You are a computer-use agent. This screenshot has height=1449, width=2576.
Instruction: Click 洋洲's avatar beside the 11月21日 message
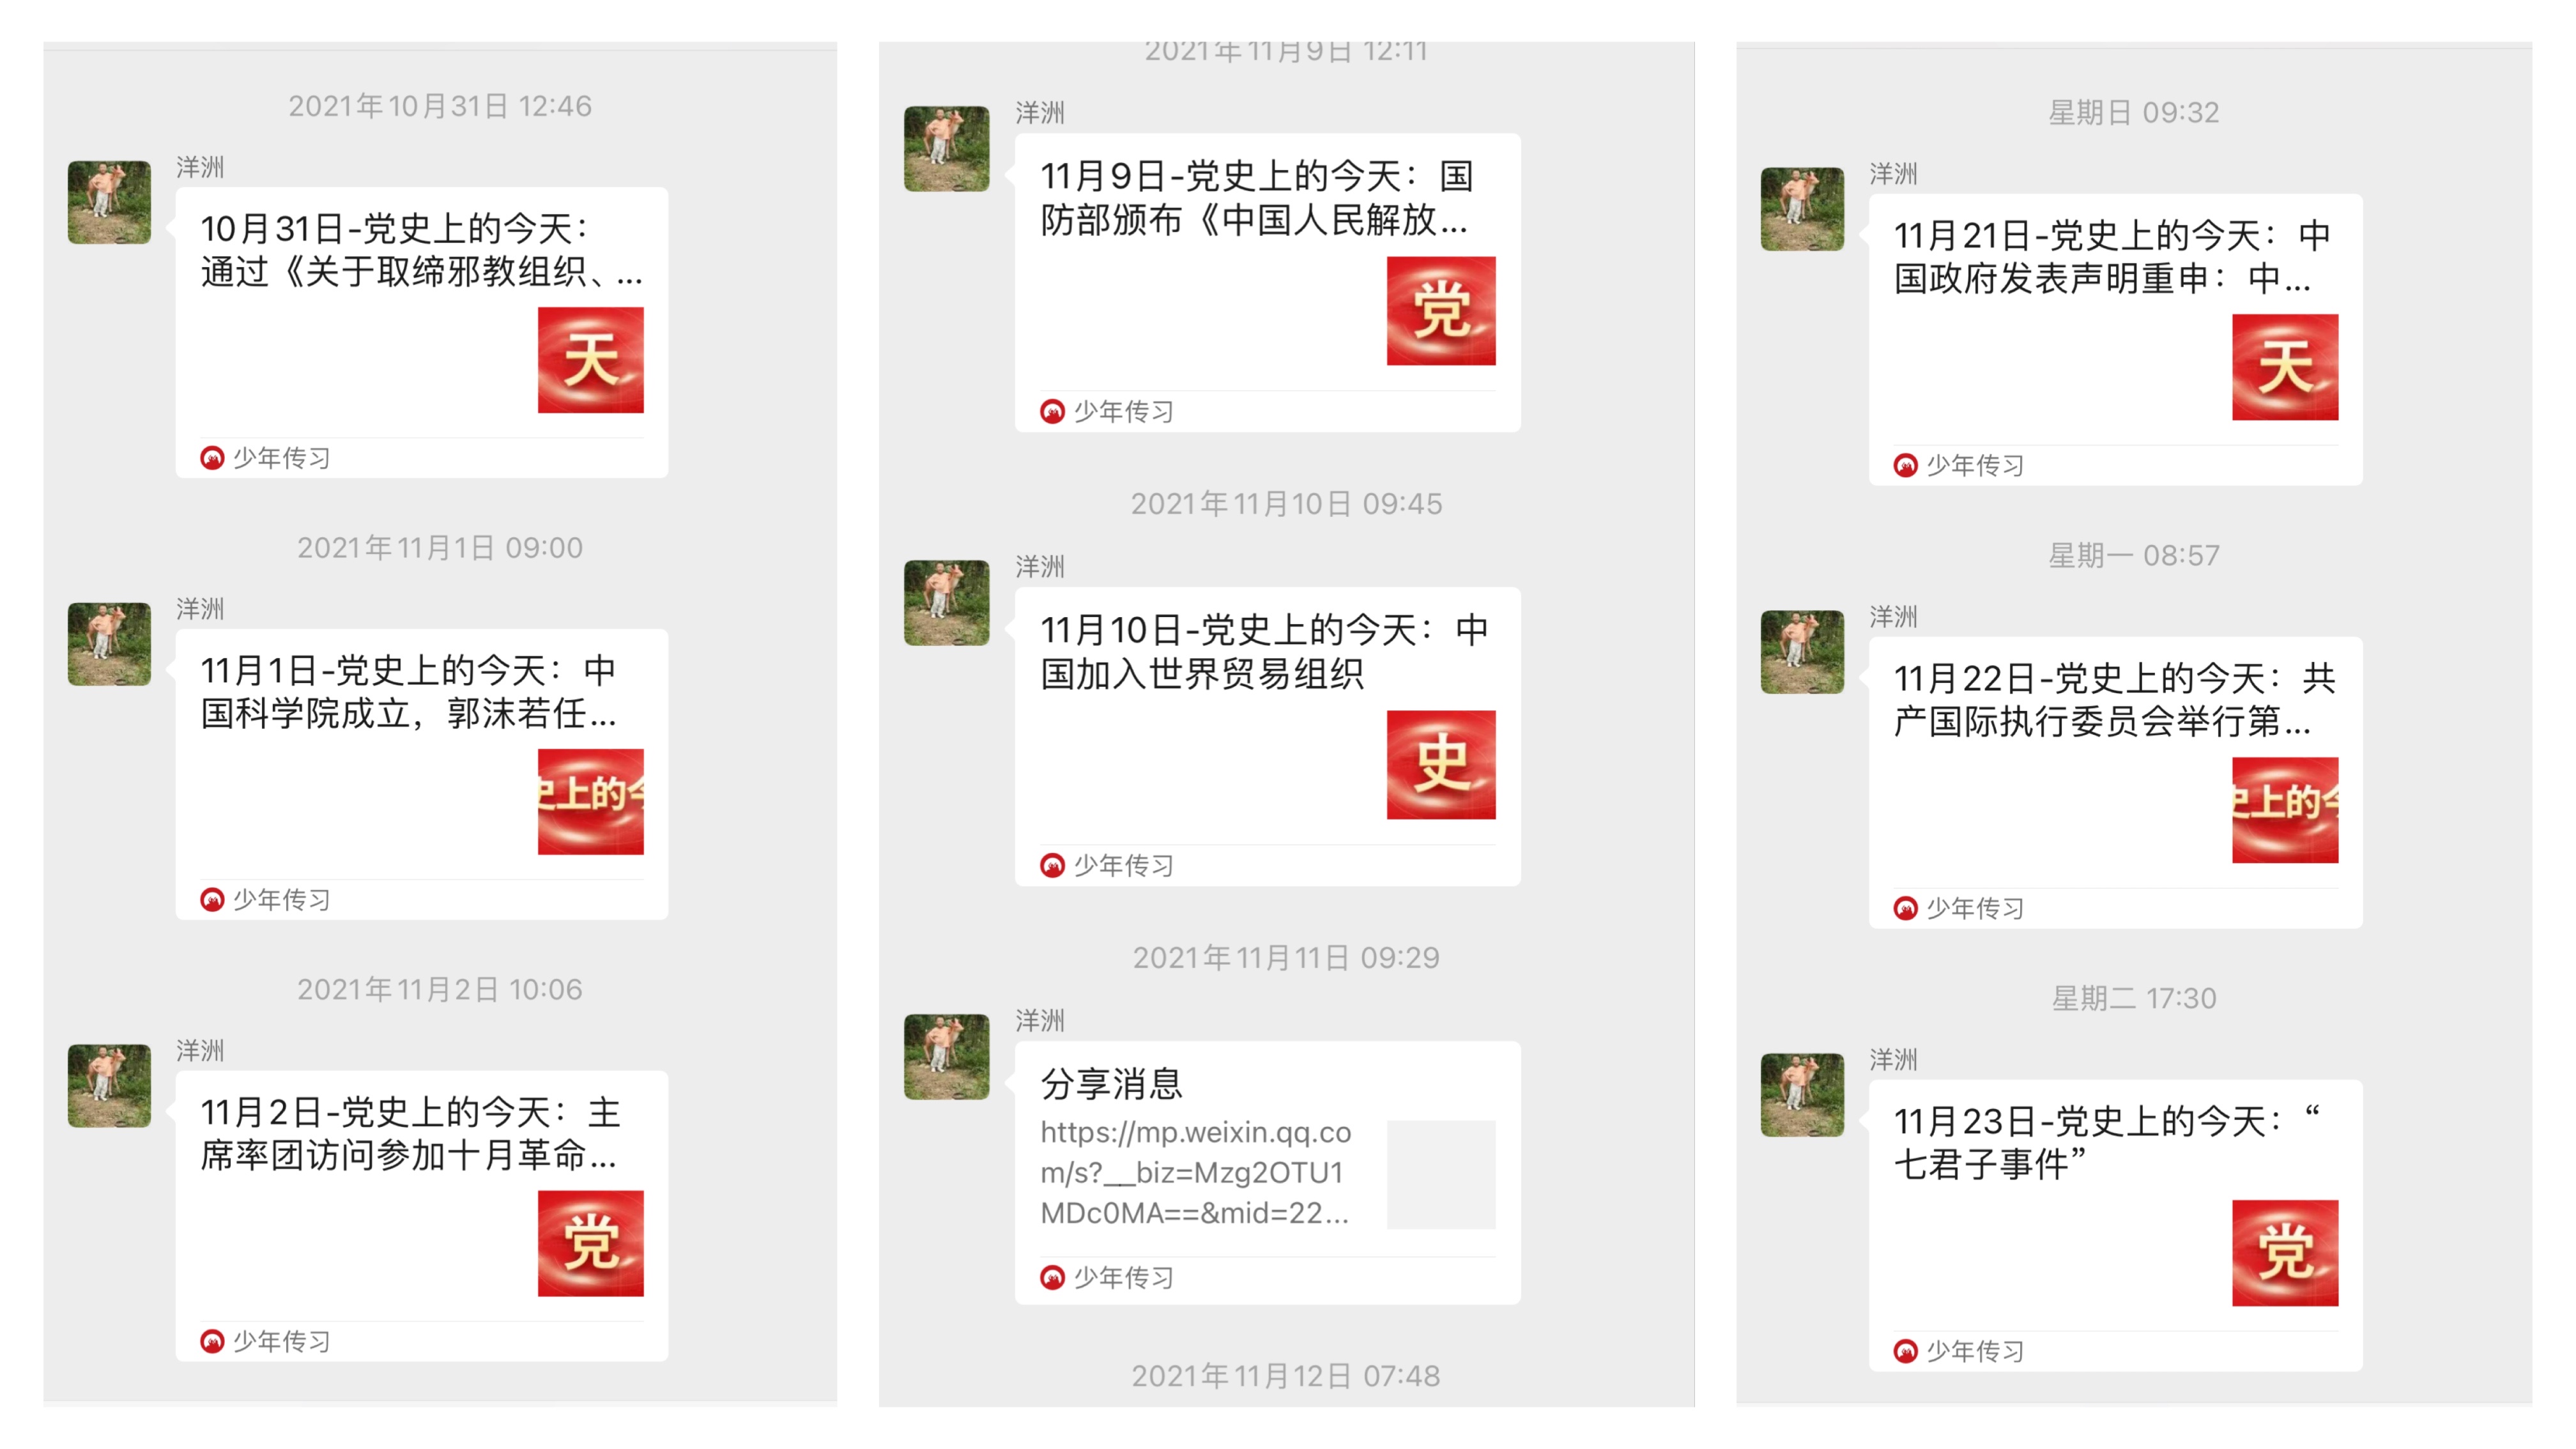[1802, 209]
